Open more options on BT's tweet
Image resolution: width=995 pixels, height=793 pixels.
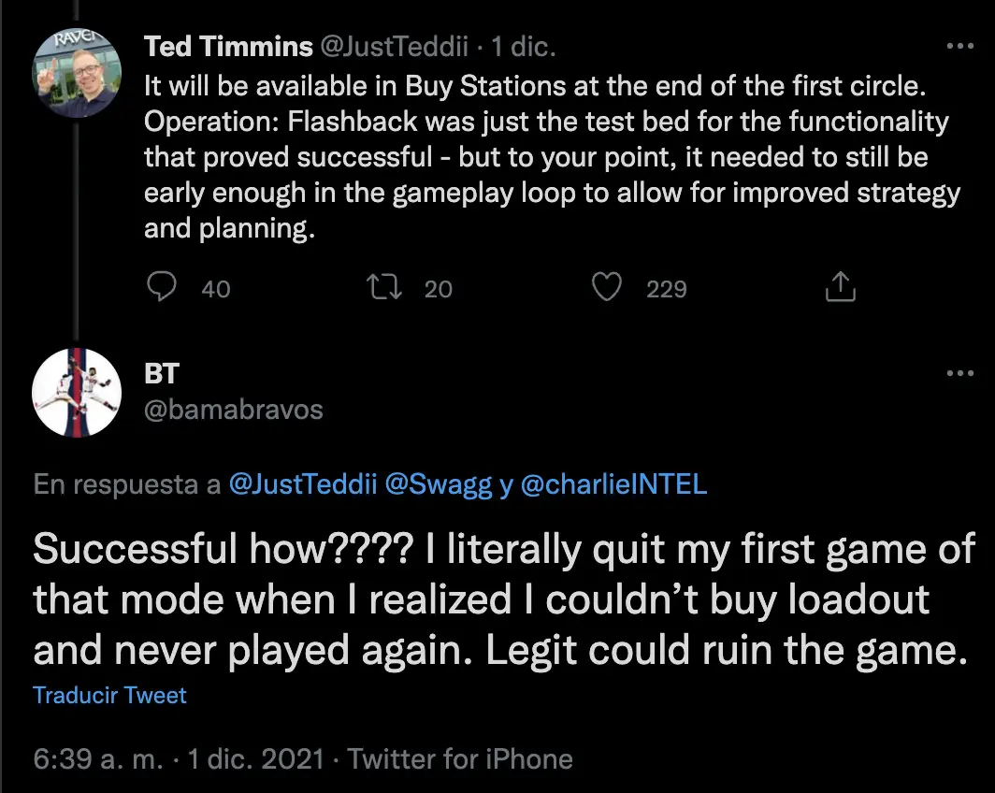pos(960,372)
